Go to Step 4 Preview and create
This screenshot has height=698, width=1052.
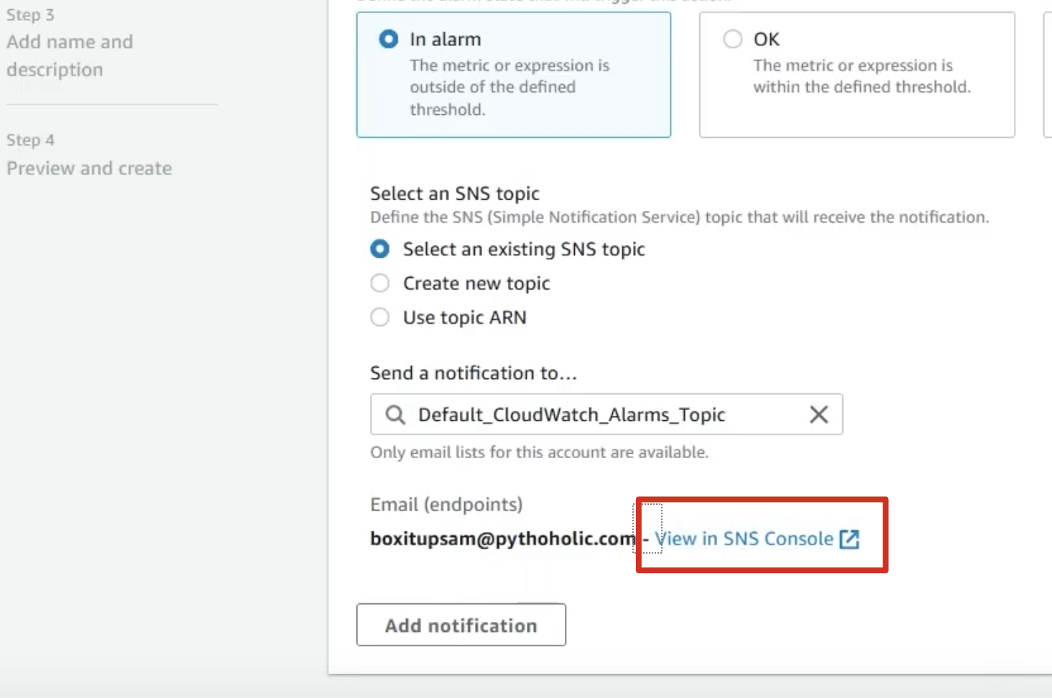tap(89, 168)
